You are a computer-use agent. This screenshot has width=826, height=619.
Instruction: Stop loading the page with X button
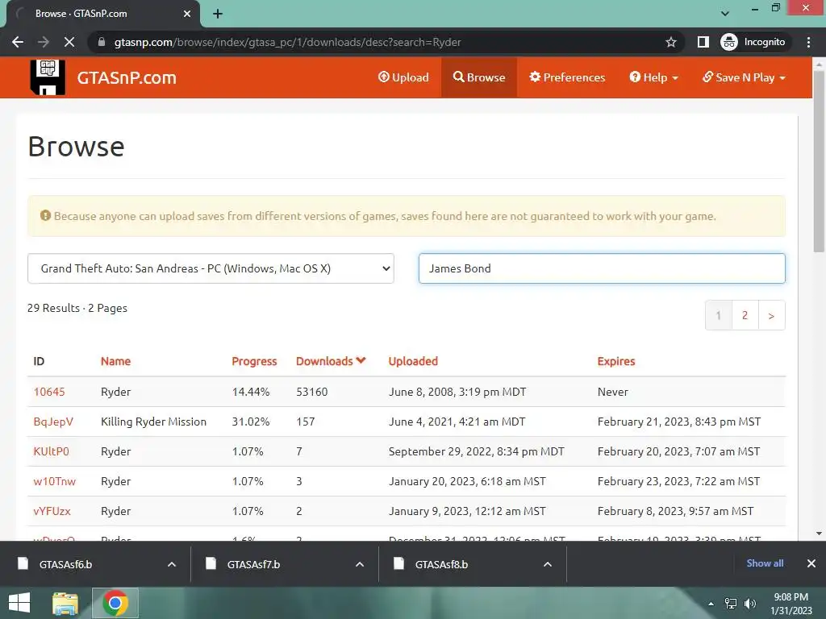pos(69,42)
